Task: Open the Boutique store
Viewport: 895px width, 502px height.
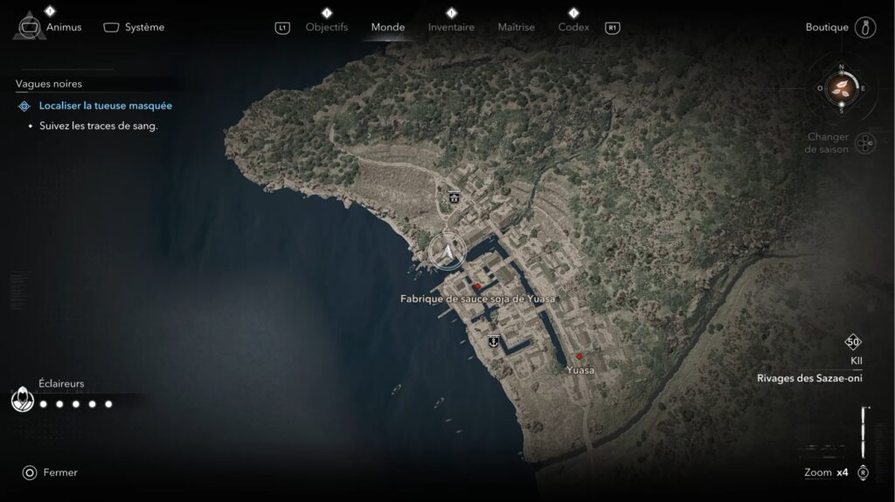Action: pyautogui.click(x=840, y=27)
